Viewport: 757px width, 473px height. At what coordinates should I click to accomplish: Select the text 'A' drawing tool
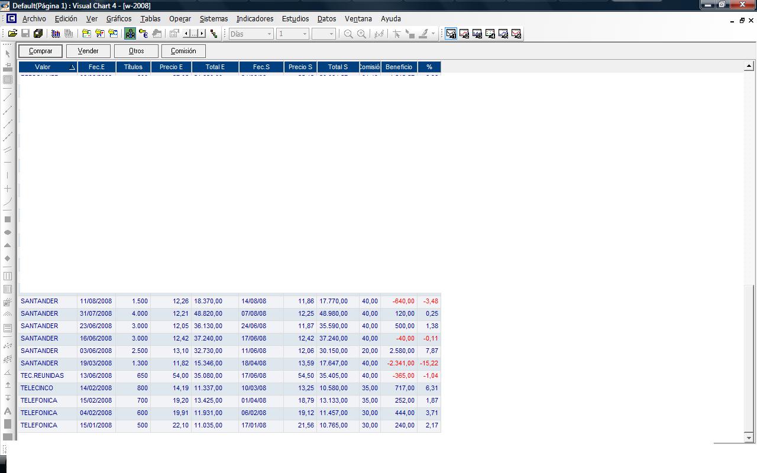[x=8, y=411]
